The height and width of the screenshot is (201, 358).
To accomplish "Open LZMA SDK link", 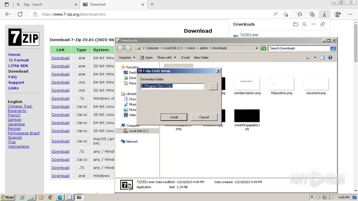I will (18, 66).
